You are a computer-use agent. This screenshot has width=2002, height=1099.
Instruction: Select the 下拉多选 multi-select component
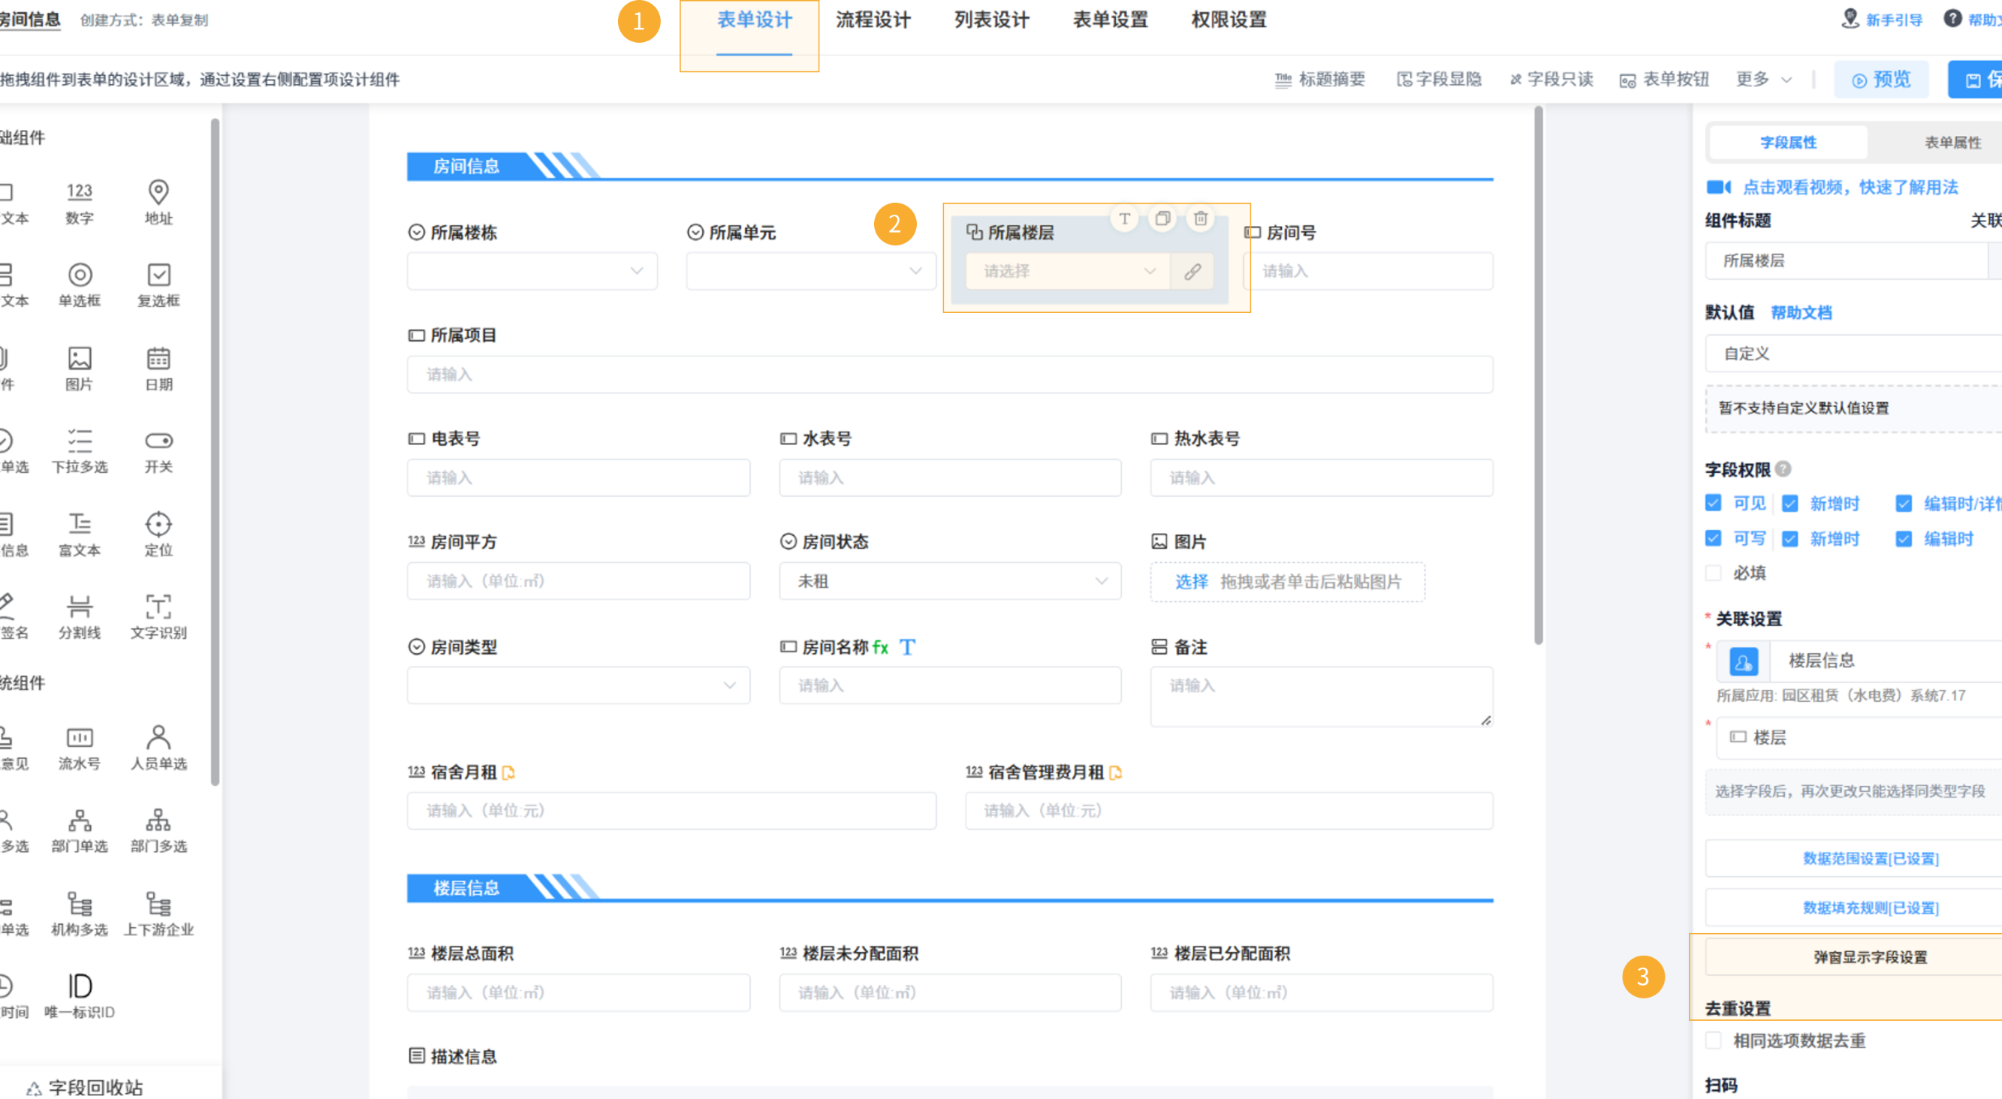point(80,451)
